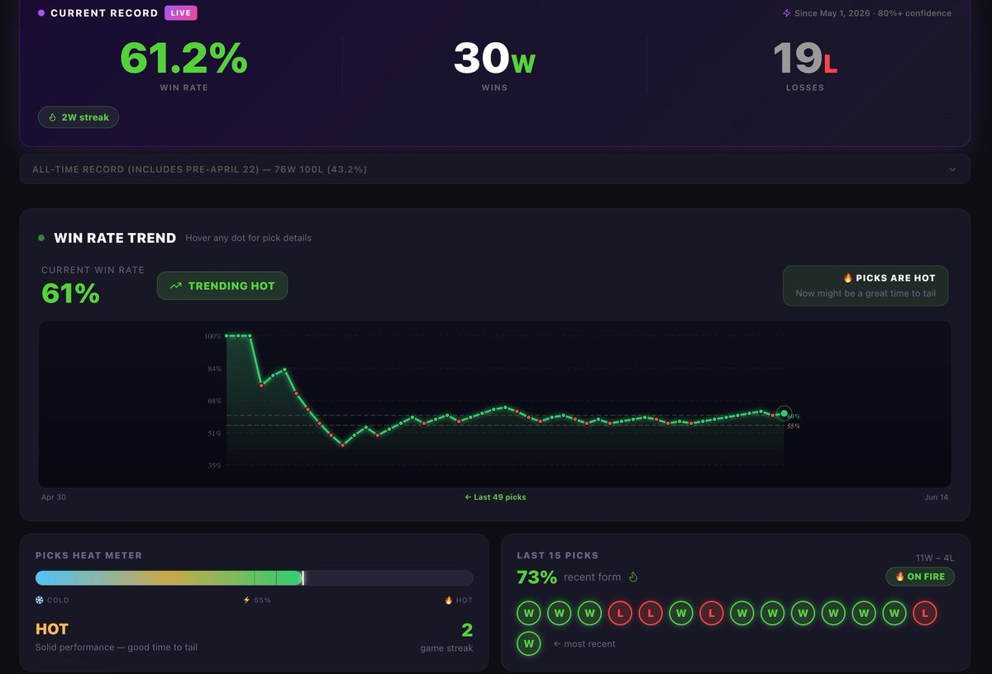Click the lightning icon before Since May 1
992x674 pixels.
[786, 13]
